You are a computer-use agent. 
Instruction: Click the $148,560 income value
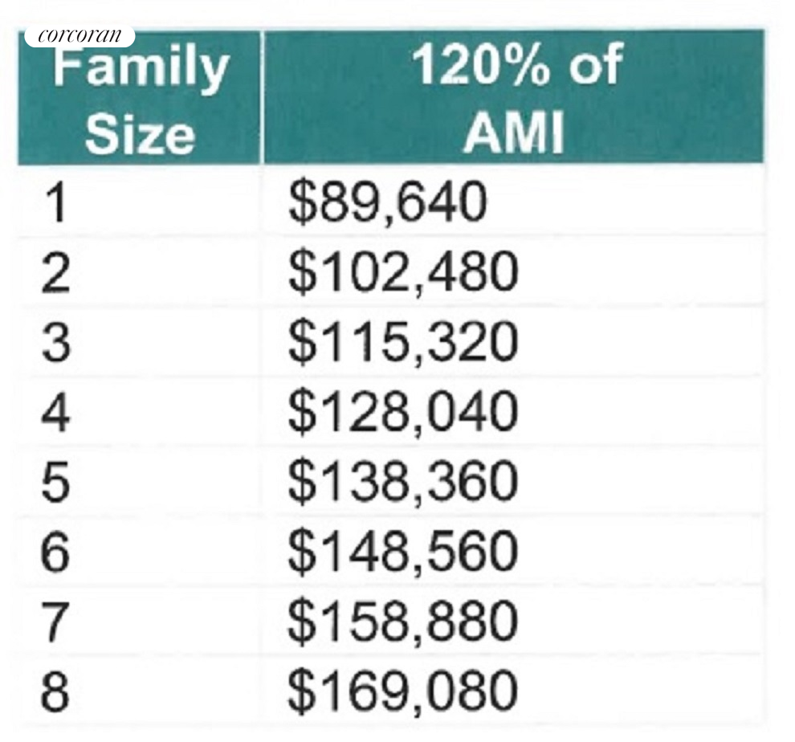[402, 552]
